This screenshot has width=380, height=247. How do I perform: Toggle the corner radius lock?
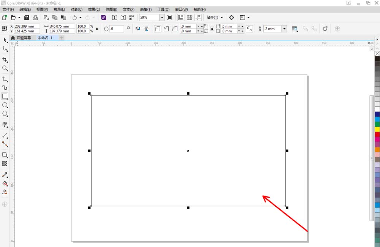click(x=211, y=28)
